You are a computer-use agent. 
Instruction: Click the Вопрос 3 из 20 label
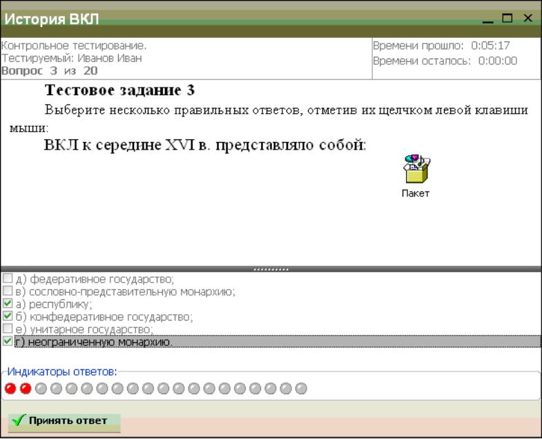click(50, 71)
